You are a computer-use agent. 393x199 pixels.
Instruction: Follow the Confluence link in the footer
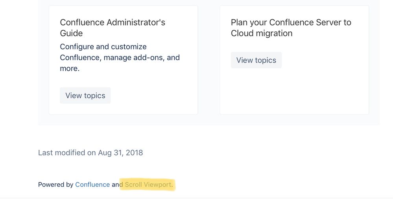click(92, 184)
